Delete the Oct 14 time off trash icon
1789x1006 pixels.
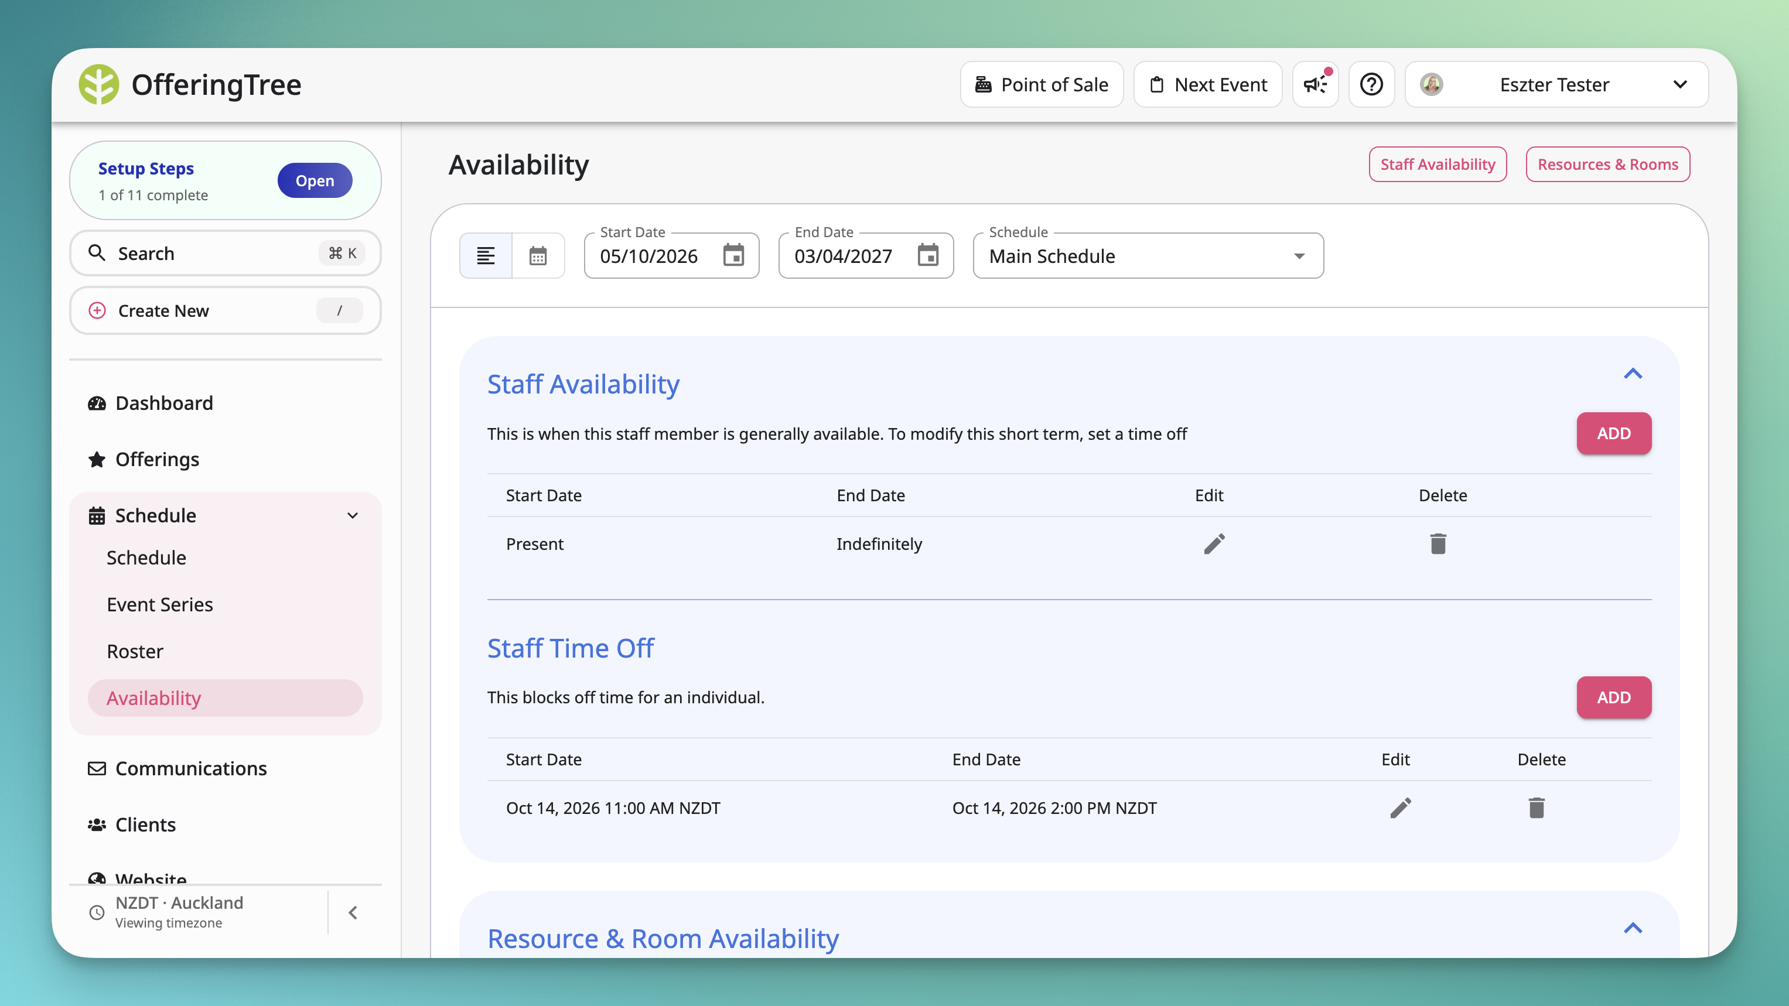(x=1536, y=807)
